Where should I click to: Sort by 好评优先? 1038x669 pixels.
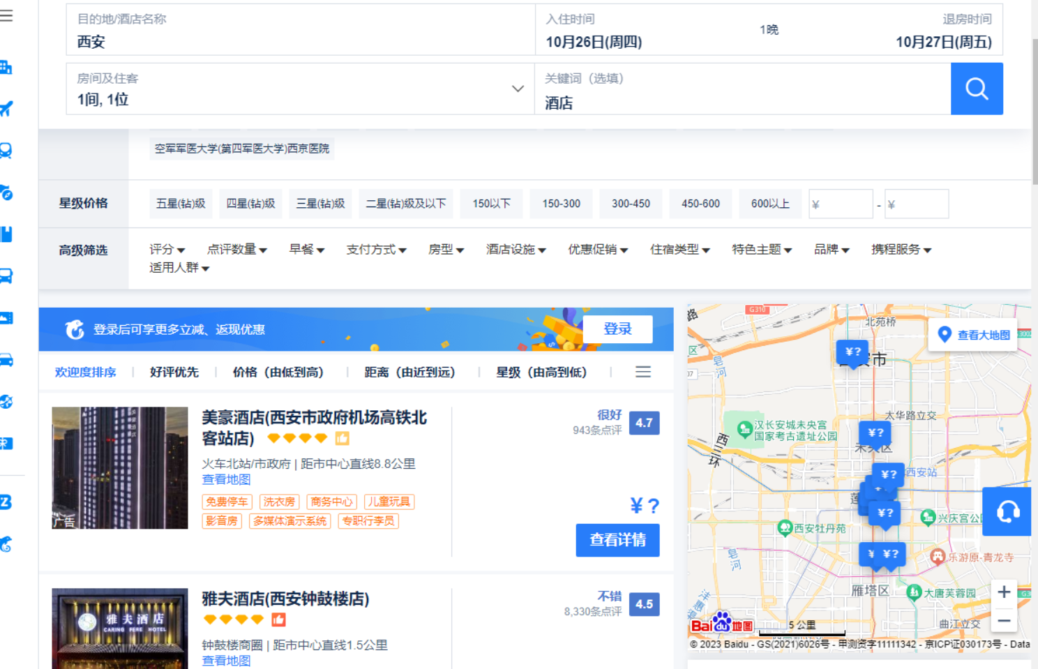tap(174, 373)
